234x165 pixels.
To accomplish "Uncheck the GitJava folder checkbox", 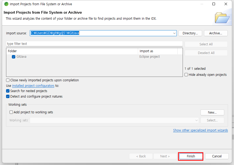I will (14, 57).
